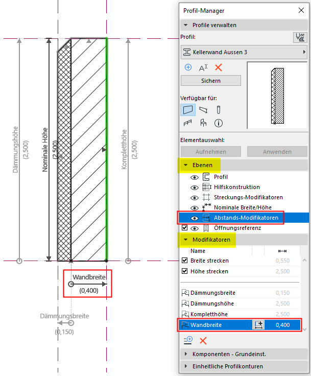
Task: Select the object chair availability icon
Action: tap(203, 123)
